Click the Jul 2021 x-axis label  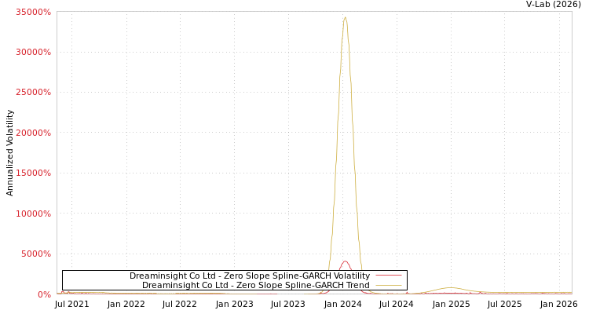pyautogui.click(x=71, y=305)
